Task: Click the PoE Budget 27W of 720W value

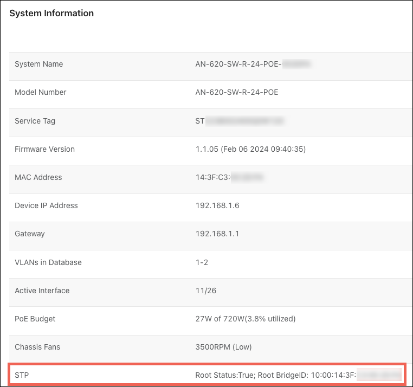Action: point(245,319)
